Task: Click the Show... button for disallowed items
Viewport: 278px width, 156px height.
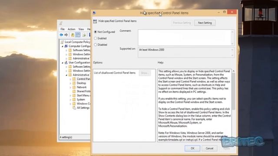Action: pyautogui.click(x=145, y=73)
